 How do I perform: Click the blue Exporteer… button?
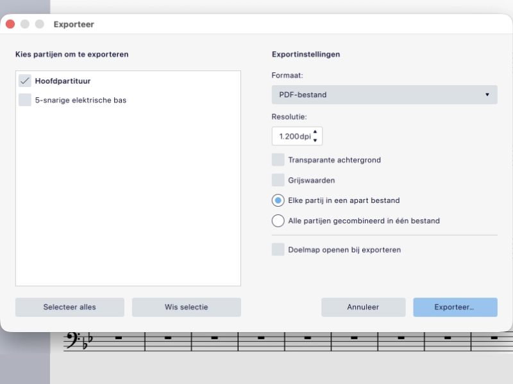pos(455,307)
